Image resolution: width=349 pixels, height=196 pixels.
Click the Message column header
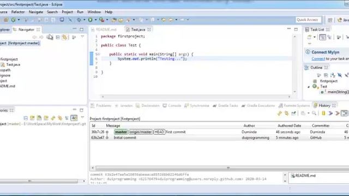coord(113,126)
